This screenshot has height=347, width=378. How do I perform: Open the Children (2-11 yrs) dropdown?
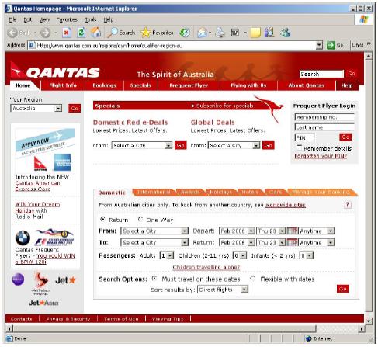pyautogui.click(x=240, y=255)
